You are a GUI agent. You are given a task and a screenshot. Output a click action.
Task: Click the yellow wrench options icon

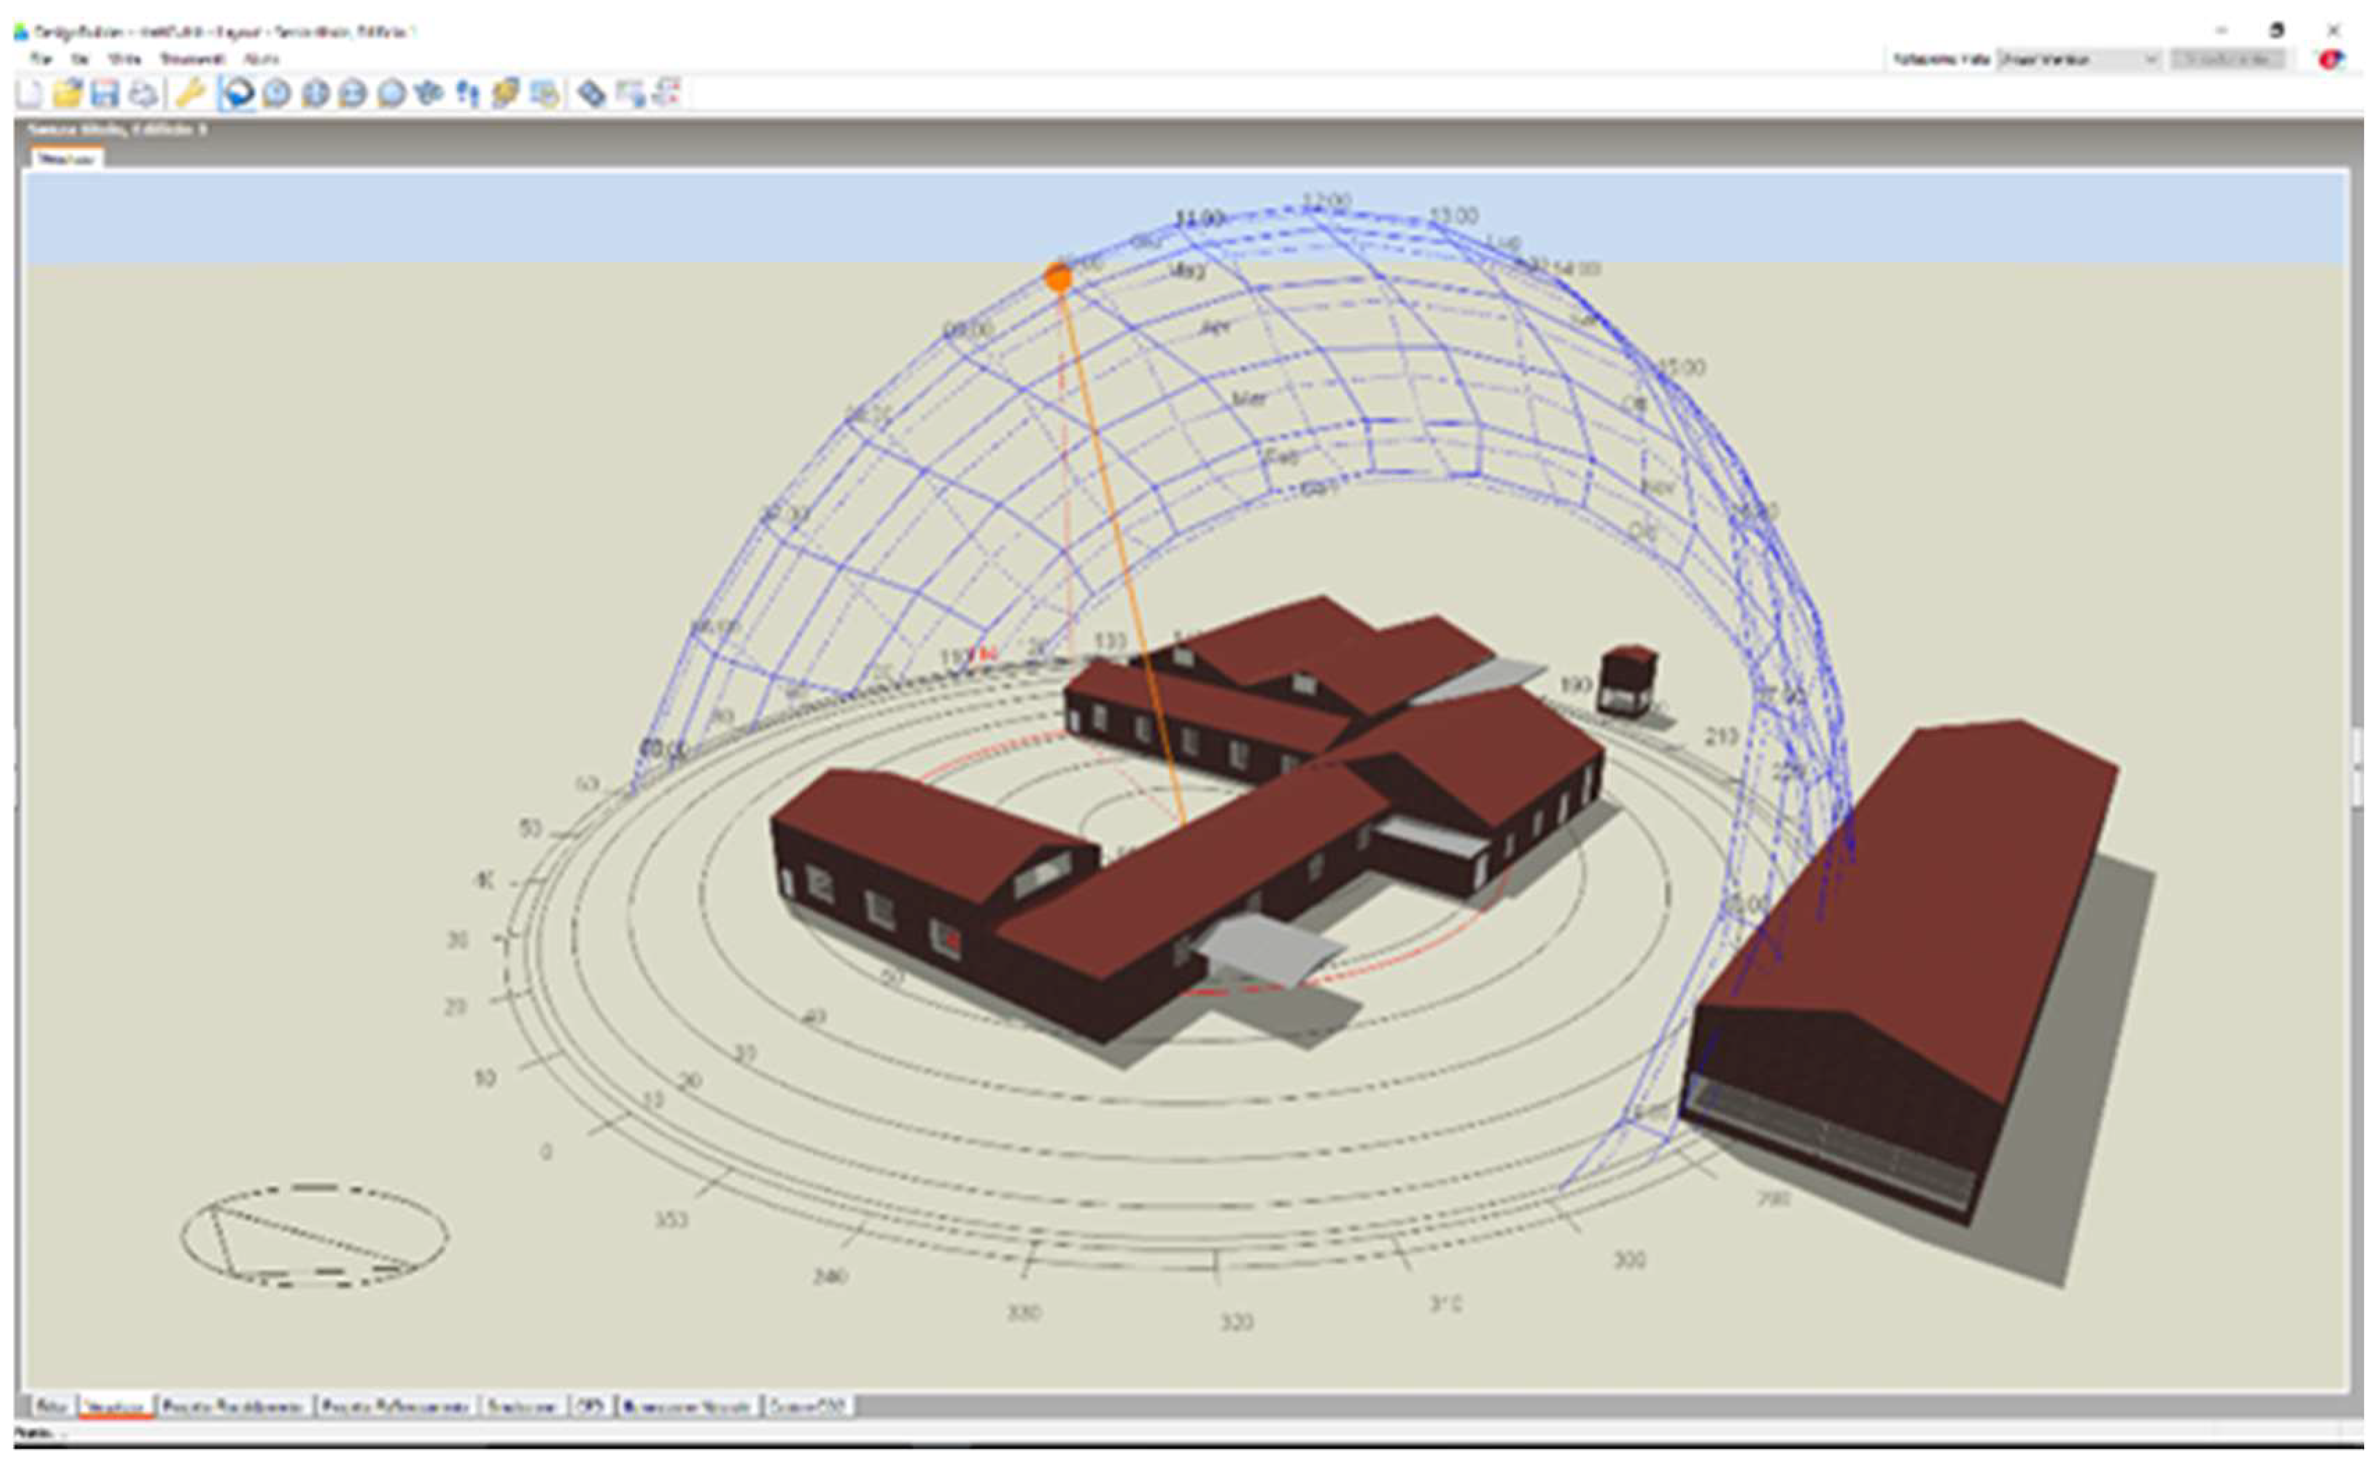191,93
